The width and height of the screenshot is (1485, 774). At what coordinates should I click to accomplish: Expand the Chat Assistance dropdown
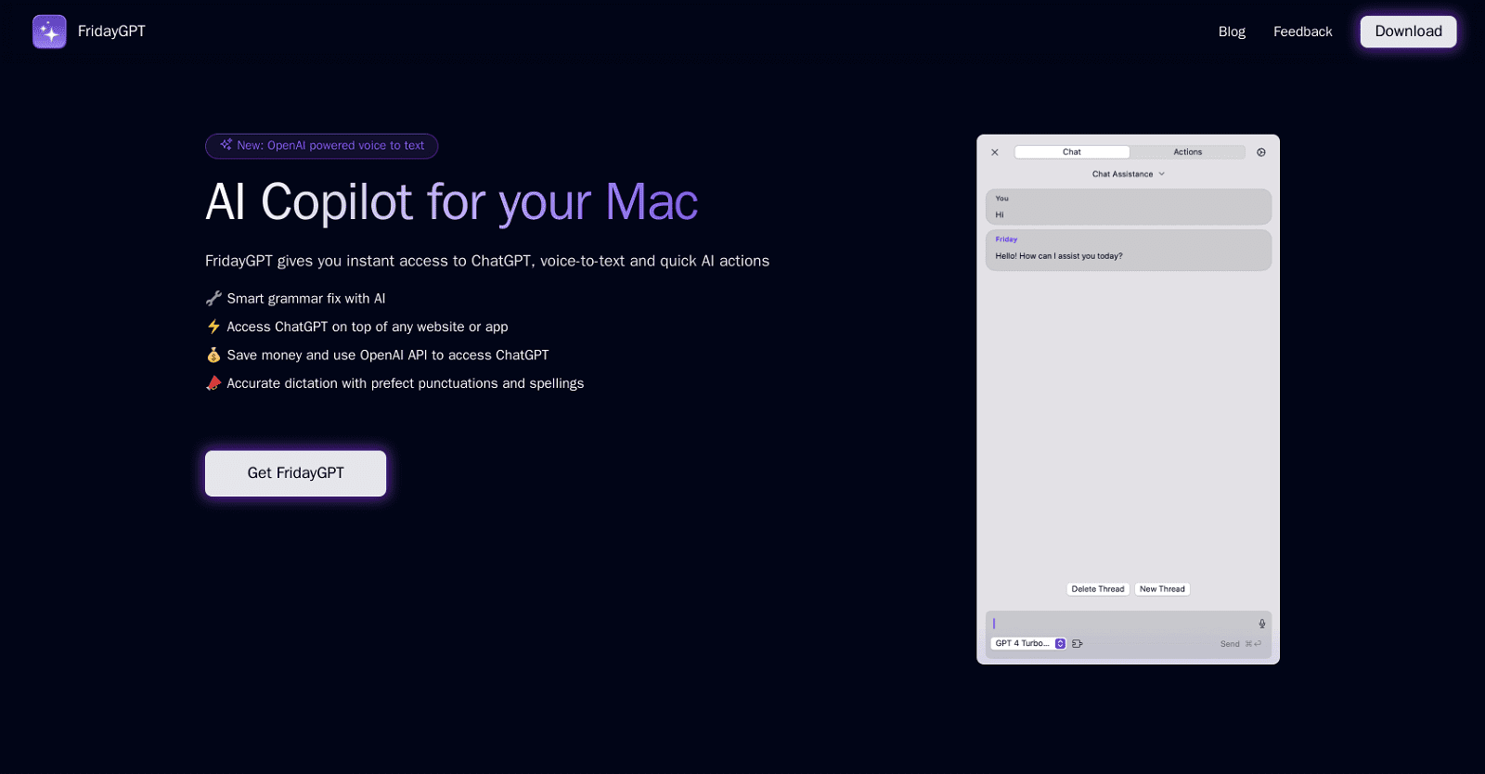tap(1128, 174)
